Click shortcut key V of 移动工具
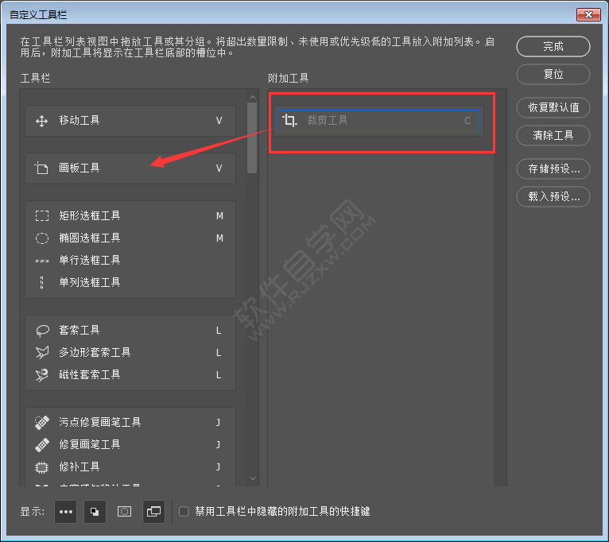Screen dimensions: 609x542 219,121
